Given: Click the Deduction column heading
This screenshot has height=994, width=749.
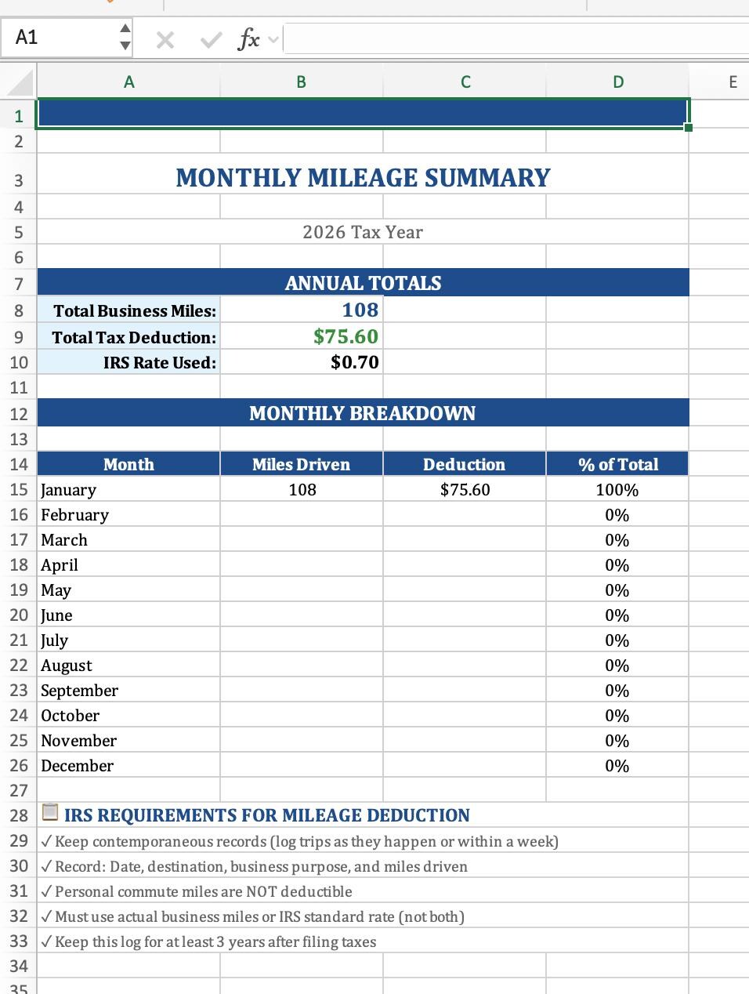Looking at the screenshot, I should click(x=465, y=464).
